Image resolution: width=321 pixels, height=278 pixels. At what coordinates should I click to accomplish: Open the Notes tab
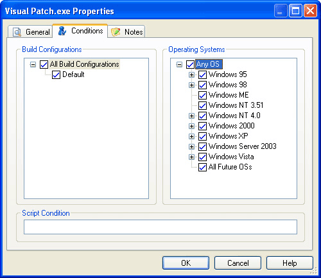126,32
